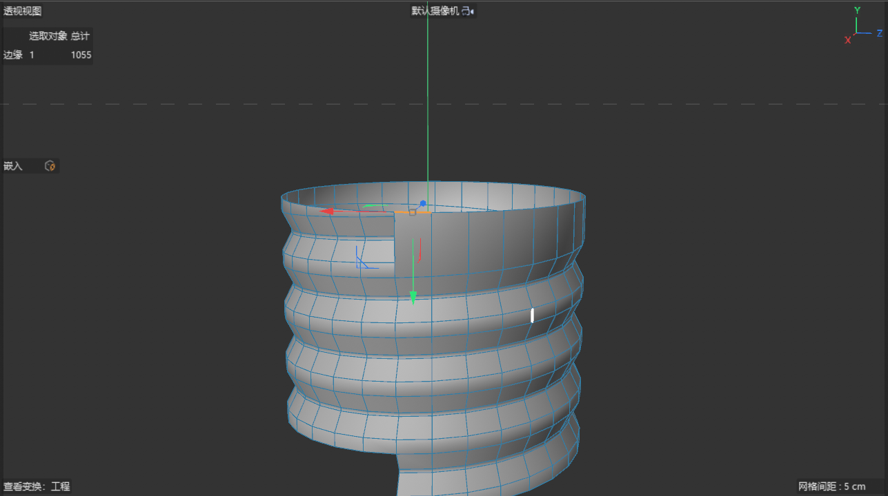Select the blue Z-axis dot handle
888x496 pixels.
[x=423, y=204]
